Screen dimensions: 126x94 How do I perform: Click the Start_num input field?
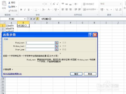click(x=40, y=50)
